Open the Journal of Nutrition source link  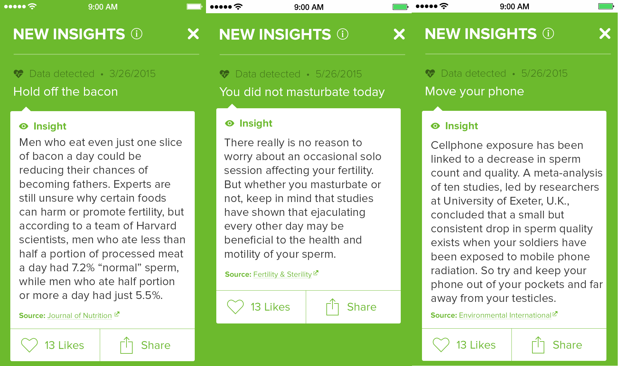(80, 315)
